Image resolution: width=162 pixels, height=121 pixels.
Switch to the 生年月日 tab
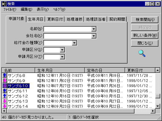(x=35, y=19)
